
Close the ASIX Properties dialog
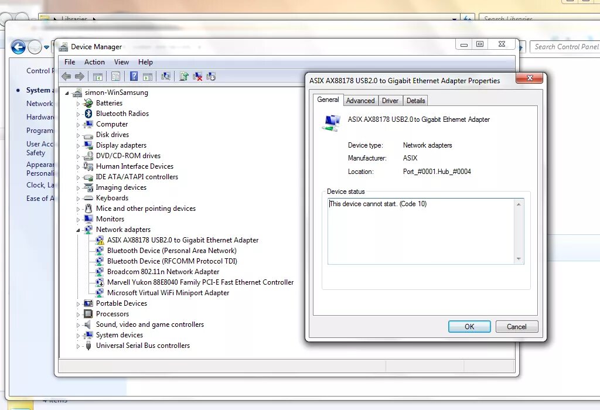[x=530, y=78]
